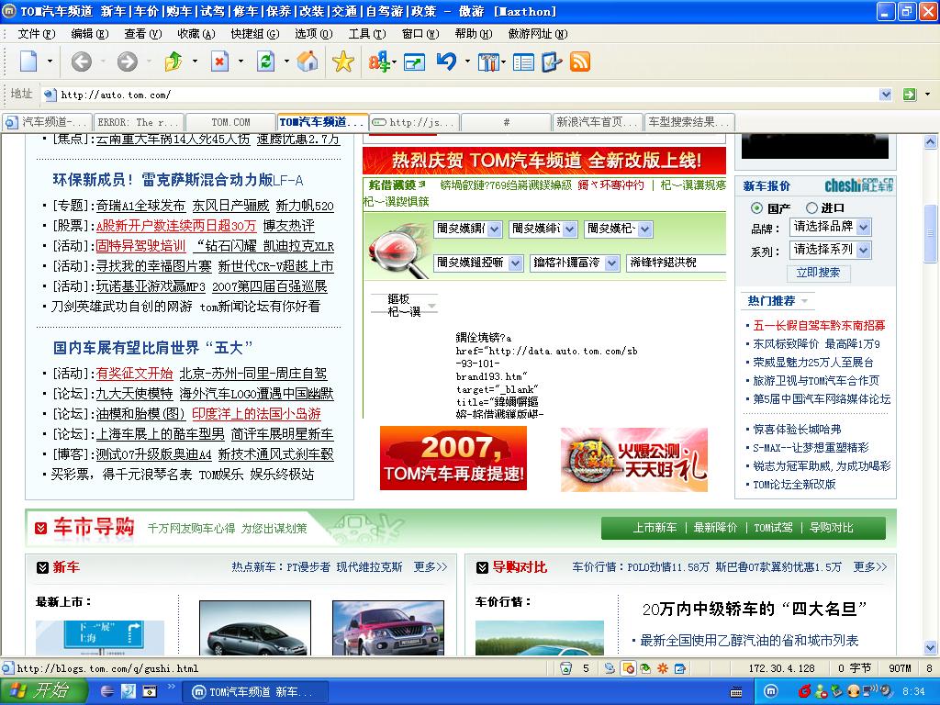940x705 pixels.
Task: Click the keyboard language bar icon
Action: (735, 692)
